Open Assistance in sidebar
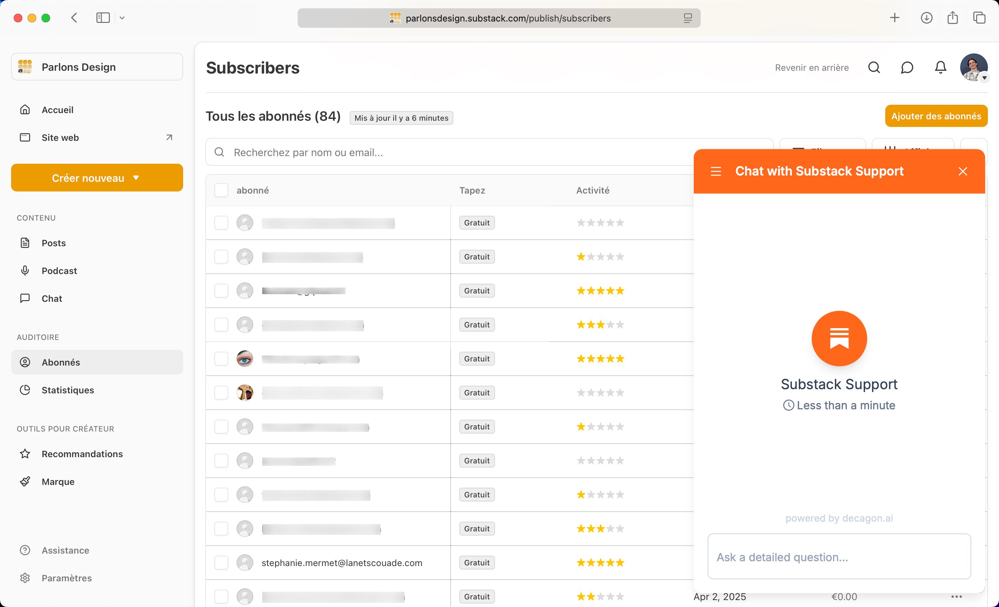999x607 pixels. tap(97, 550)
